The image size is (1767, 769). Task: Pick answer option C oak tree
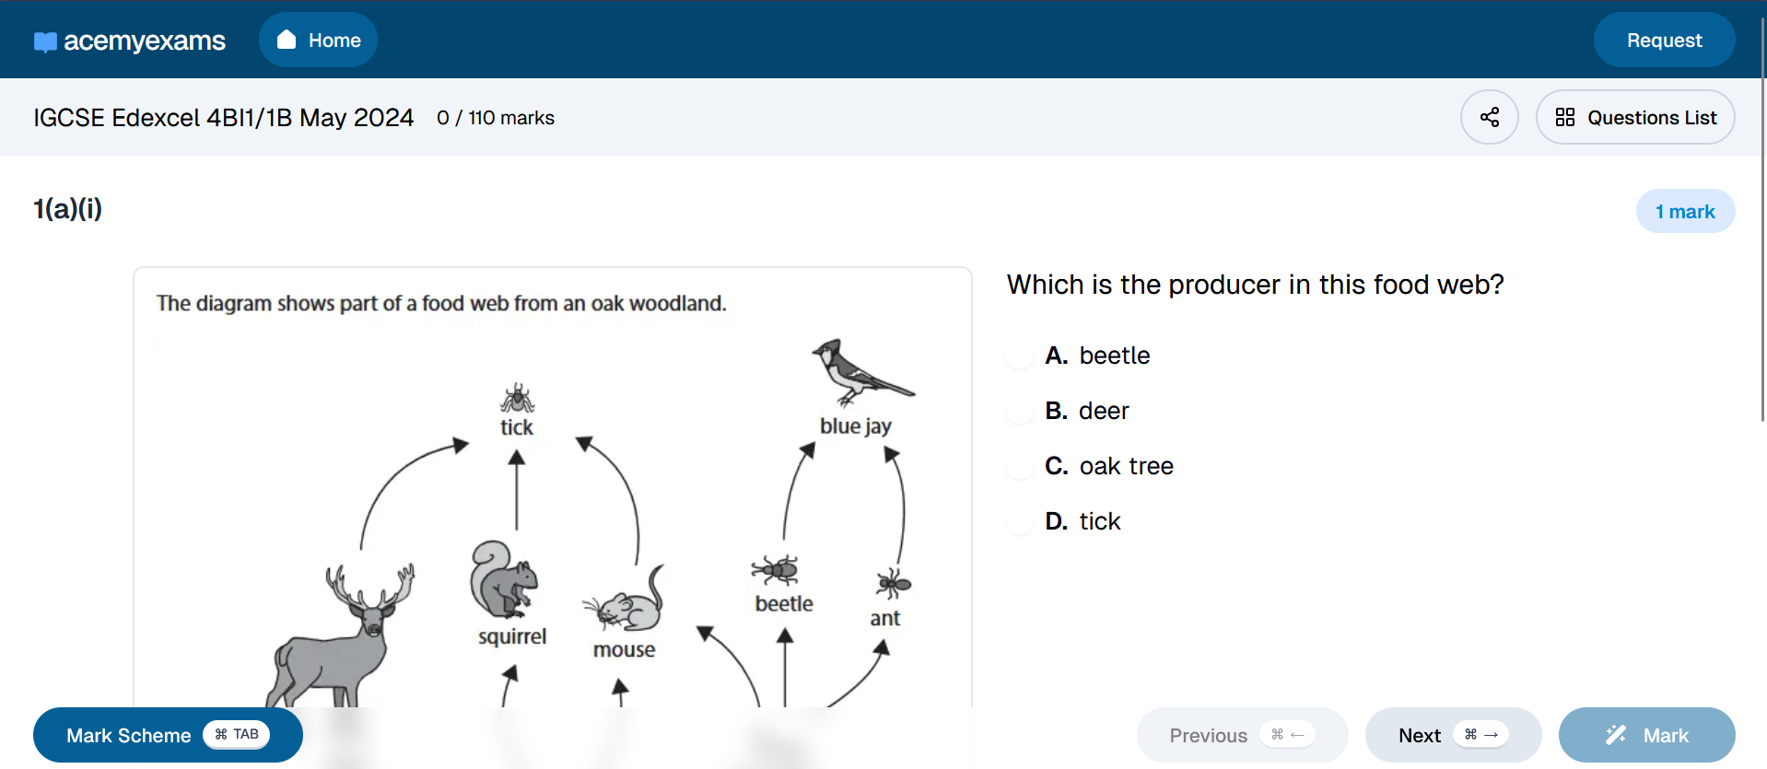coord(1020,466)
